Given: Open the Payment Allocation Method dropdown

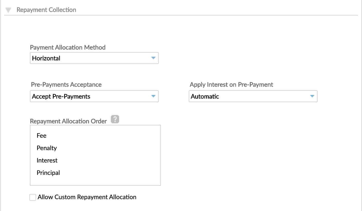Looking at the screenshot, I should [x=94, y=58].
